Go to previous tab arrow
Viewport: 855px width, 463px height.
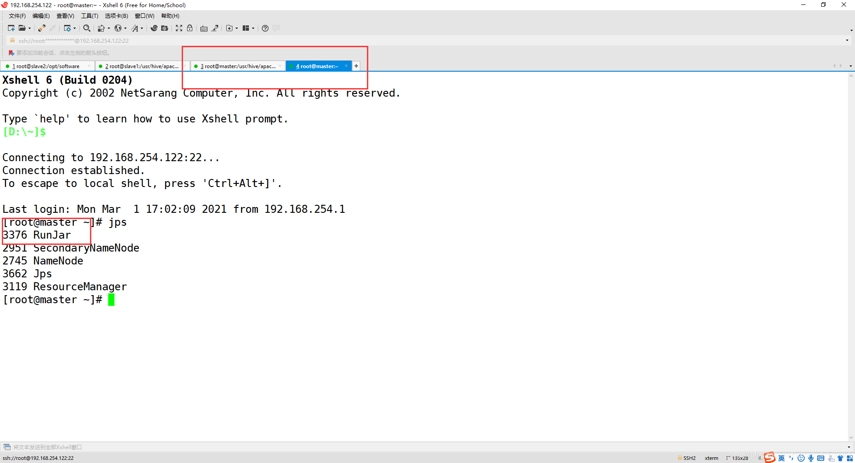coord(834,66)
